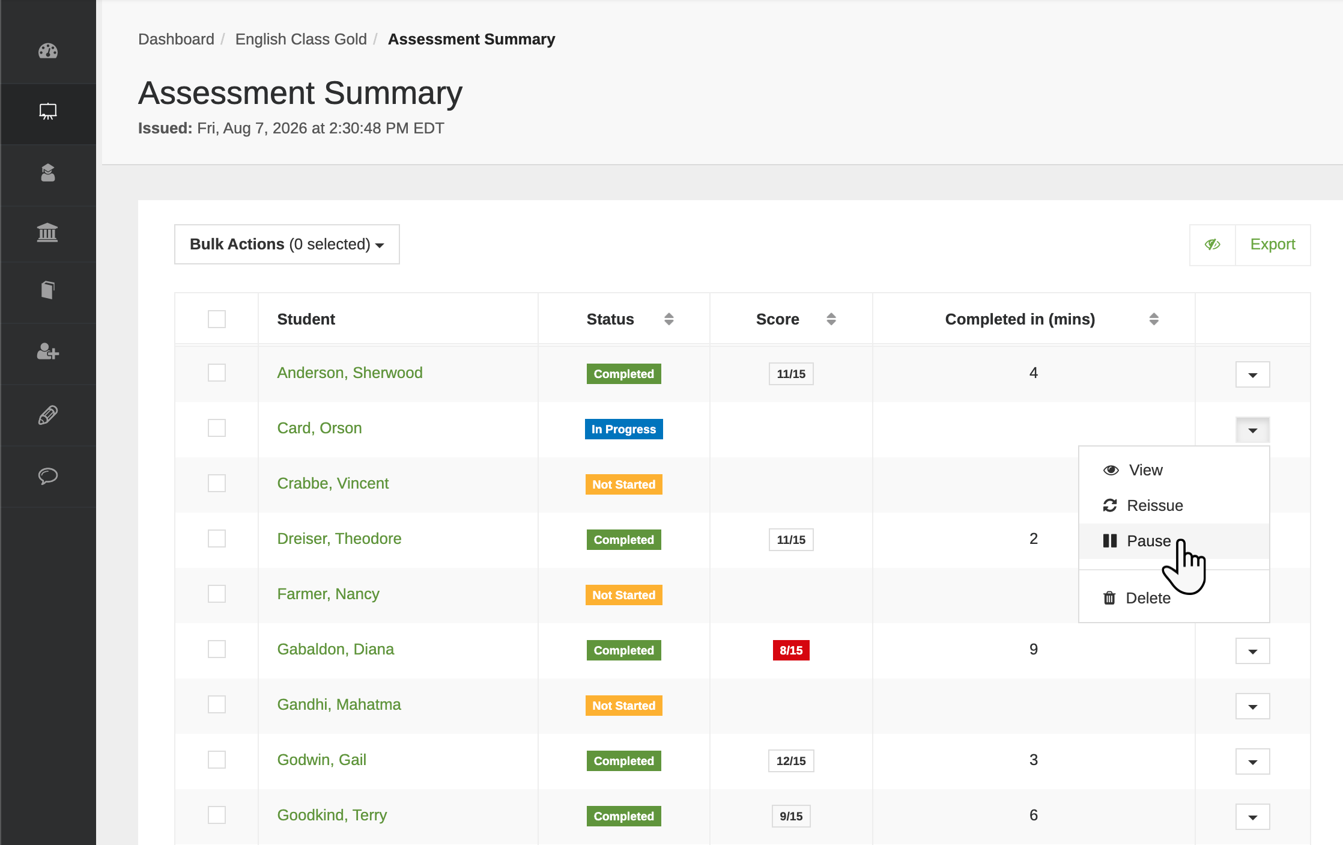Open the student graduate sidebar icon
1343x845 pixels.
click(x=48, y=172)
